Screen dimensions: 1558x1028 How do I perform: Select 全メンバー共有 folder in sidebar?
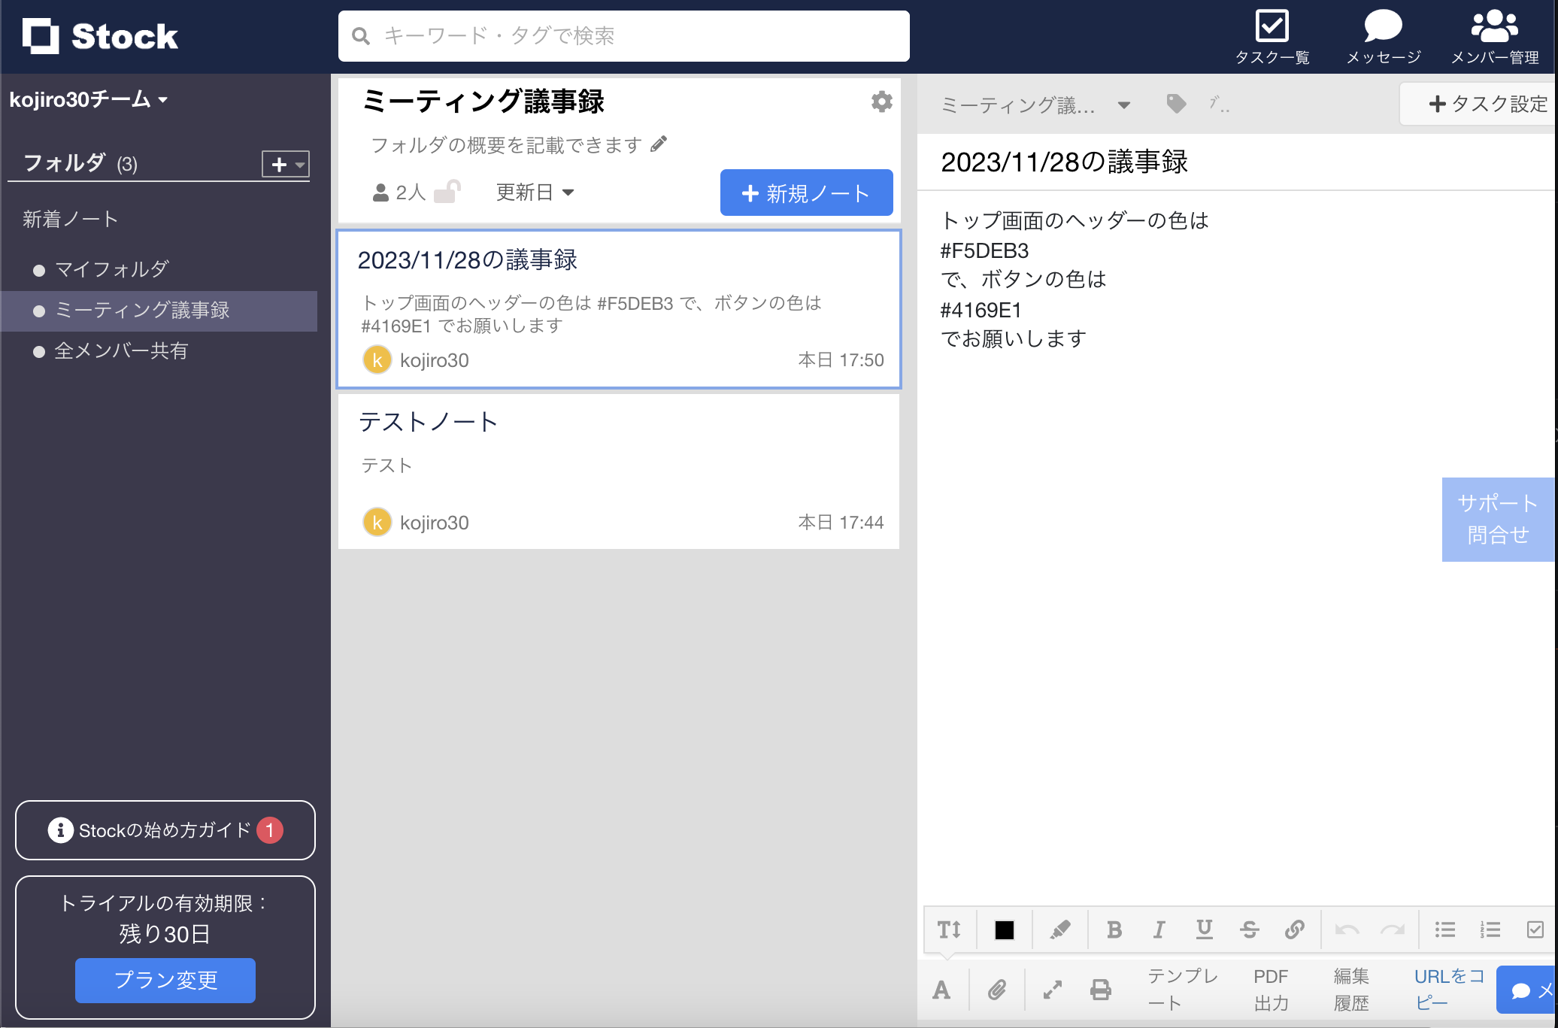click(121, 351)
